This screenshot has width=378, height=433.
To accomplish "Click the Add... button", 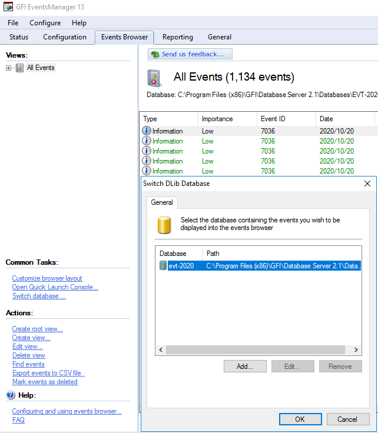I will pyautogui.click(x=245, y=366).
